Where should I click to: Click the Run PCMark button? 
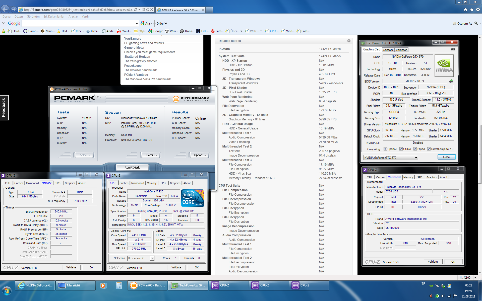(x=132, y=168)
